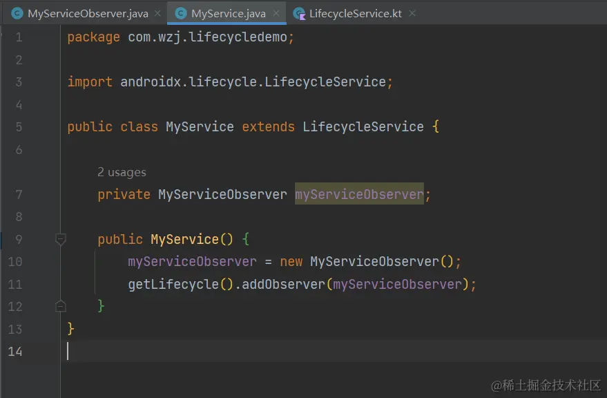Click myServiceObserver argument inside addObserver on line 11
This screenshot has width=607, height=398.
[x=398, y=284]
